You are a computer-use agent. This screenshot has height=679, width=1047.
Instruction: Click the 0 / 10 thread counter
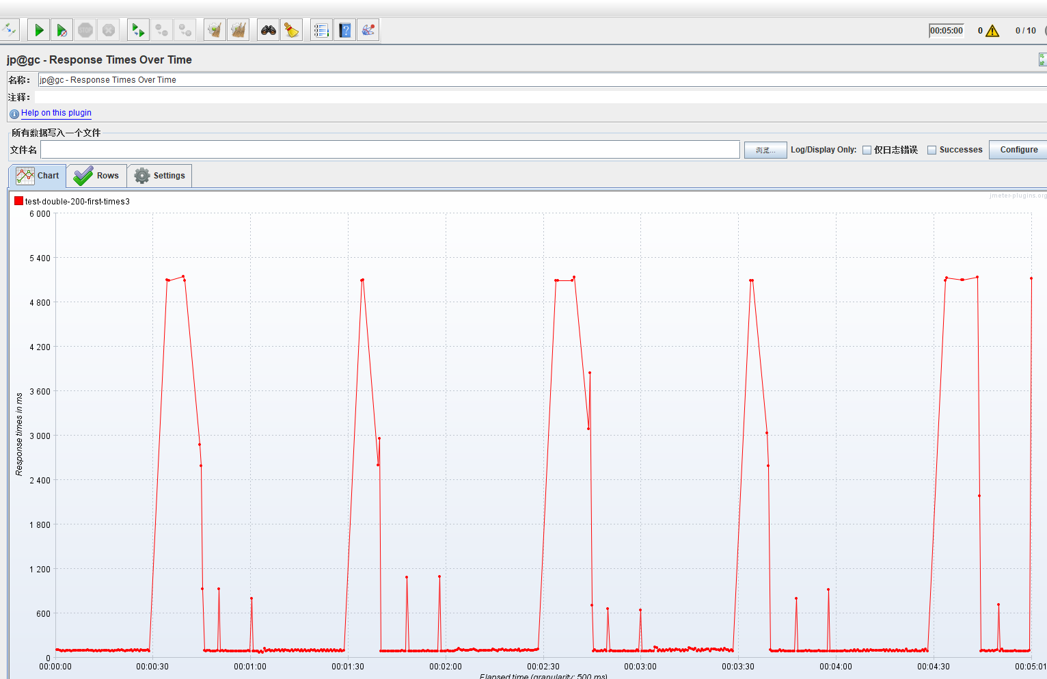[x=1025, y=31]
